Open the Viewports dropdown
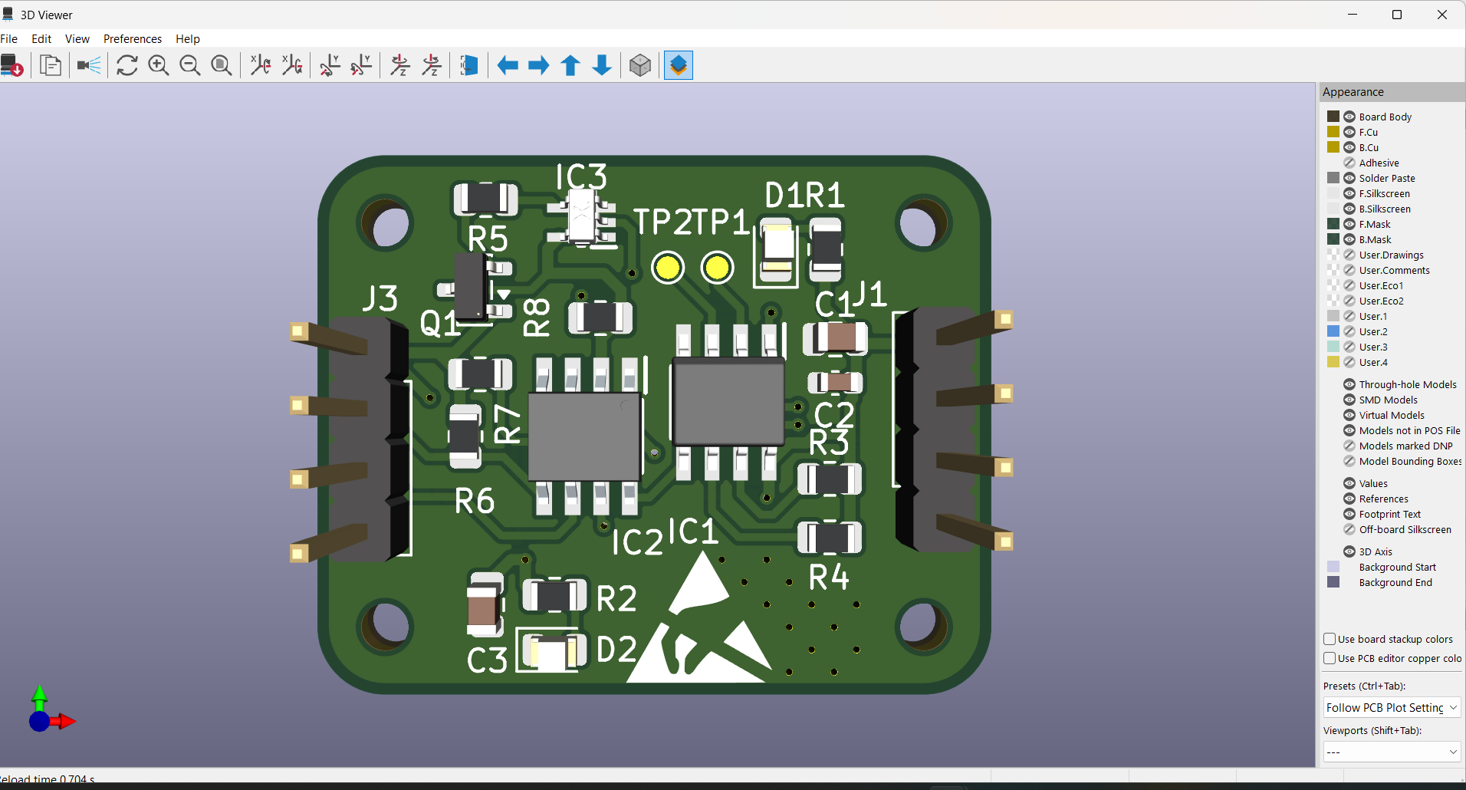Viewport: 1466px width, 790px height. pos(1392,752)
